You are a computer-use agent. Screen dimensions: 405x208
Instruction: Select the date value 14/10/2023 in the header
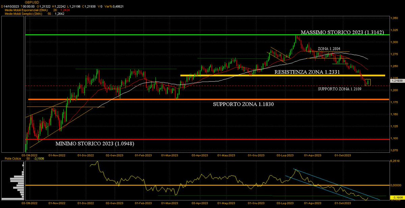(11, 6)
